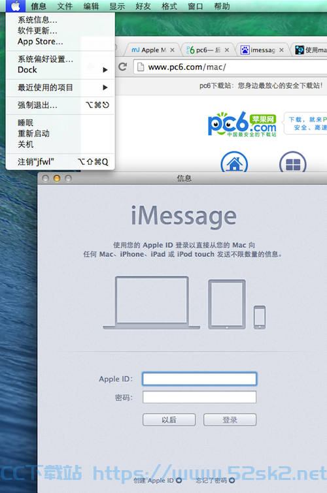Open the pc6 home icon
This screenshot has width=327, height=493.
tap(234, 163)
